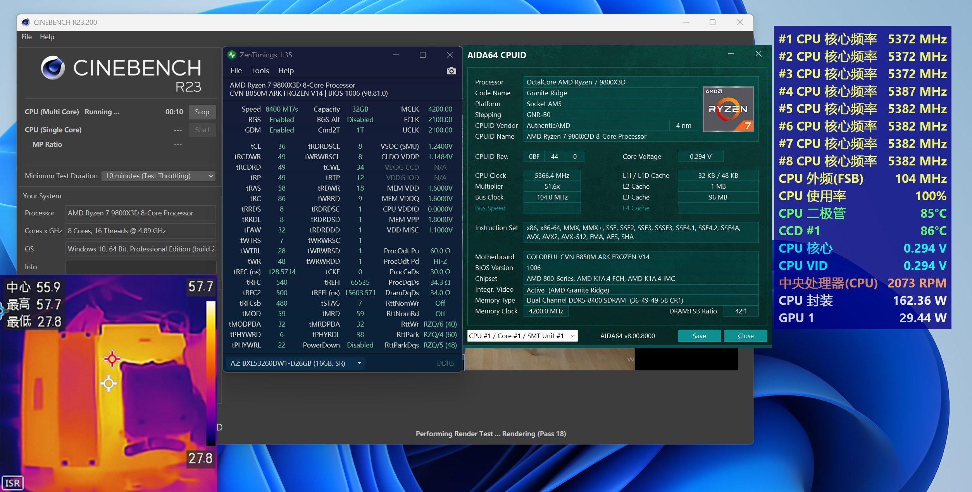Save the AIDA64 CPUID report
The image size is (972, 492).
(x=699, y=335)
